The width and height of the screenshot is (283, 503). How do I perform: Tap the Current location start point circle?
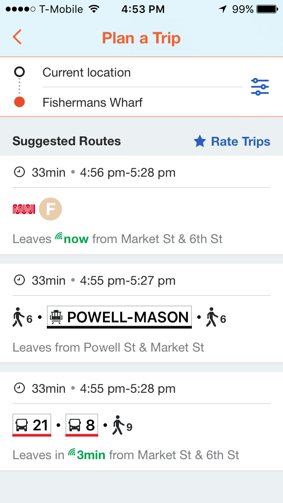click(19, 72)
